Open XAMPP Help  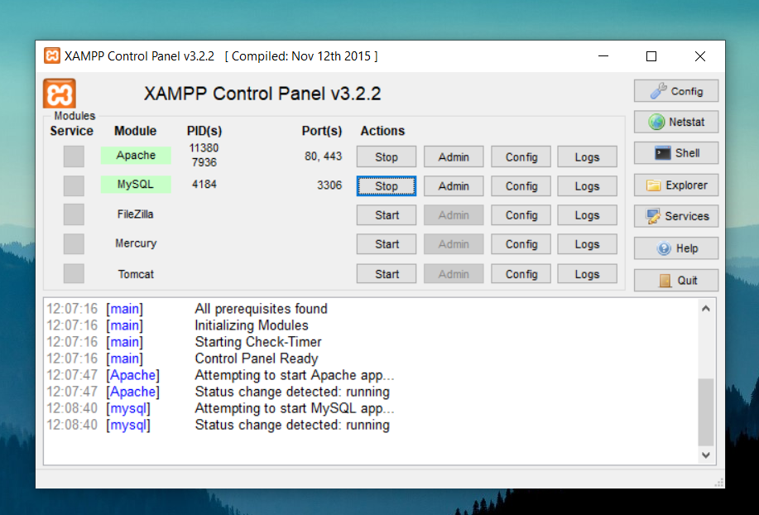tap(675, 248)
